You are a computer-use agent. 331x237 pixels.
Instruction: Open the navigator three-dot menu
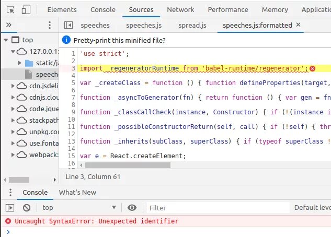(50, 25)
